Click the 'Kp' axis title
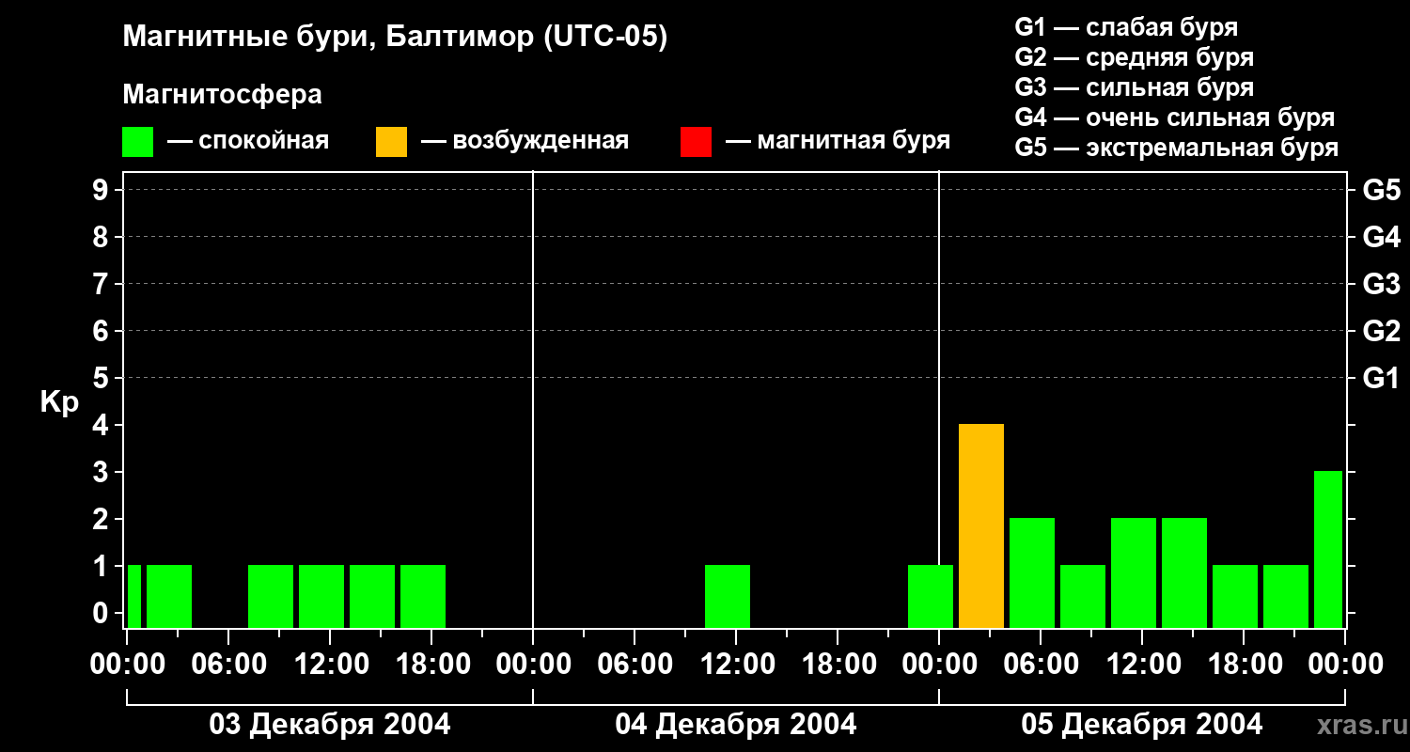 59,403
